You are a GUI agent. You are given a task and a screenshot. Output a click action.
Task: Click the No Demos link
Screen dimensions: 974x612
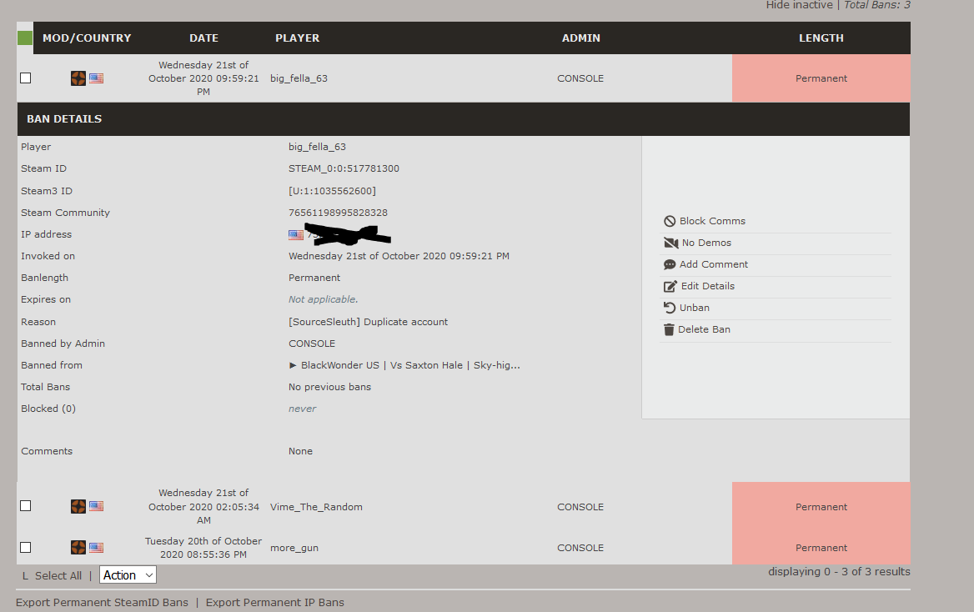706,243
